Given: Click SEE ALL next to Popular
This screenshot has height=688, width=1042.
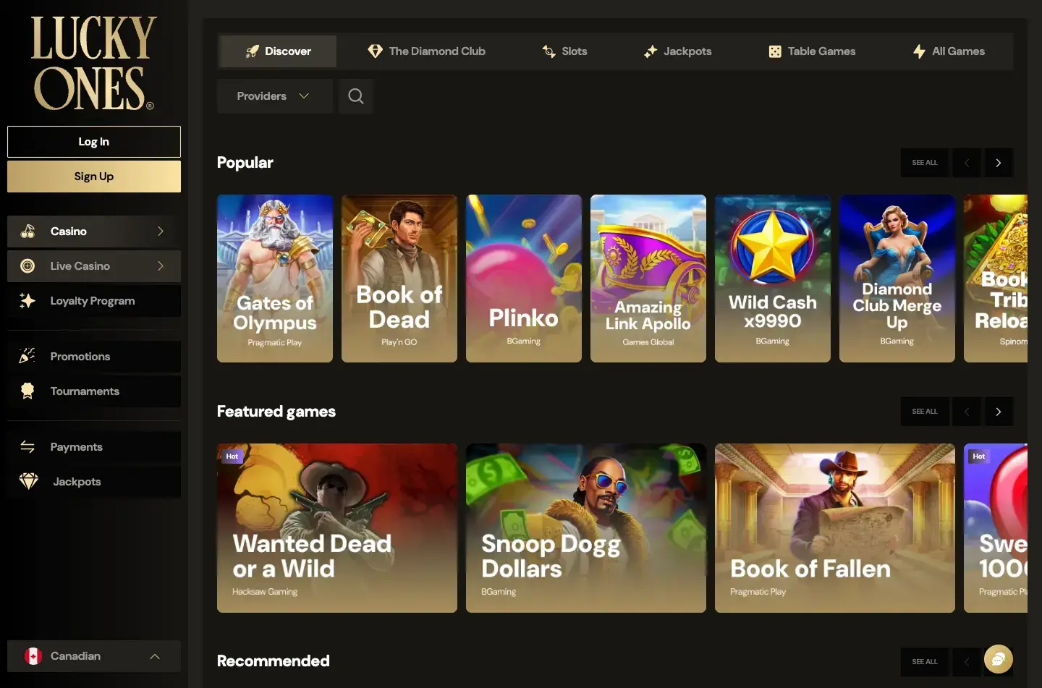Looking at the screenshot, I should pyautogui.click(x=924, y=162).
